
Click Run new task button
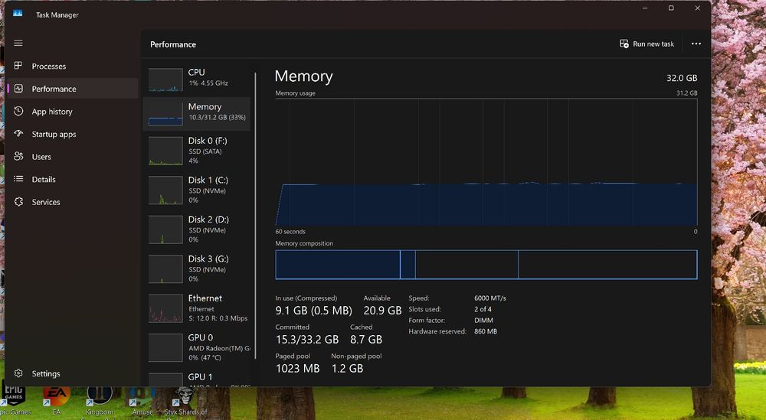647,44
